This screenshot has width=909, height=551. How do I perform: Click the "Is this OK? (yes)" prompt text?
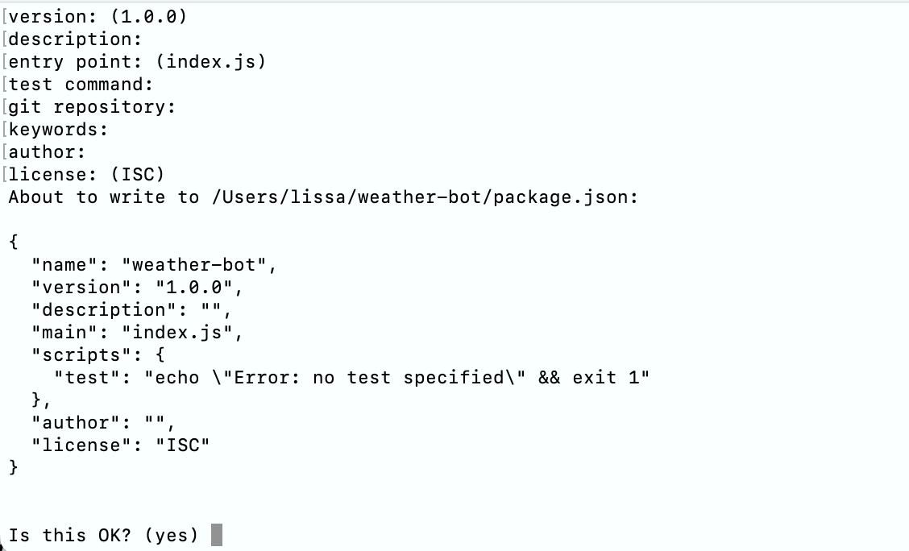point(103,535)
